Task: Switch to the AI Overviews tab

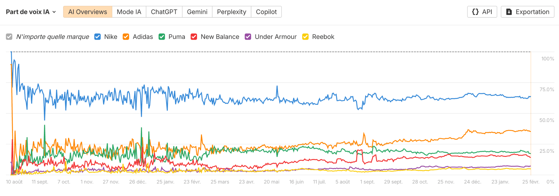Action: tap(88, 12)
